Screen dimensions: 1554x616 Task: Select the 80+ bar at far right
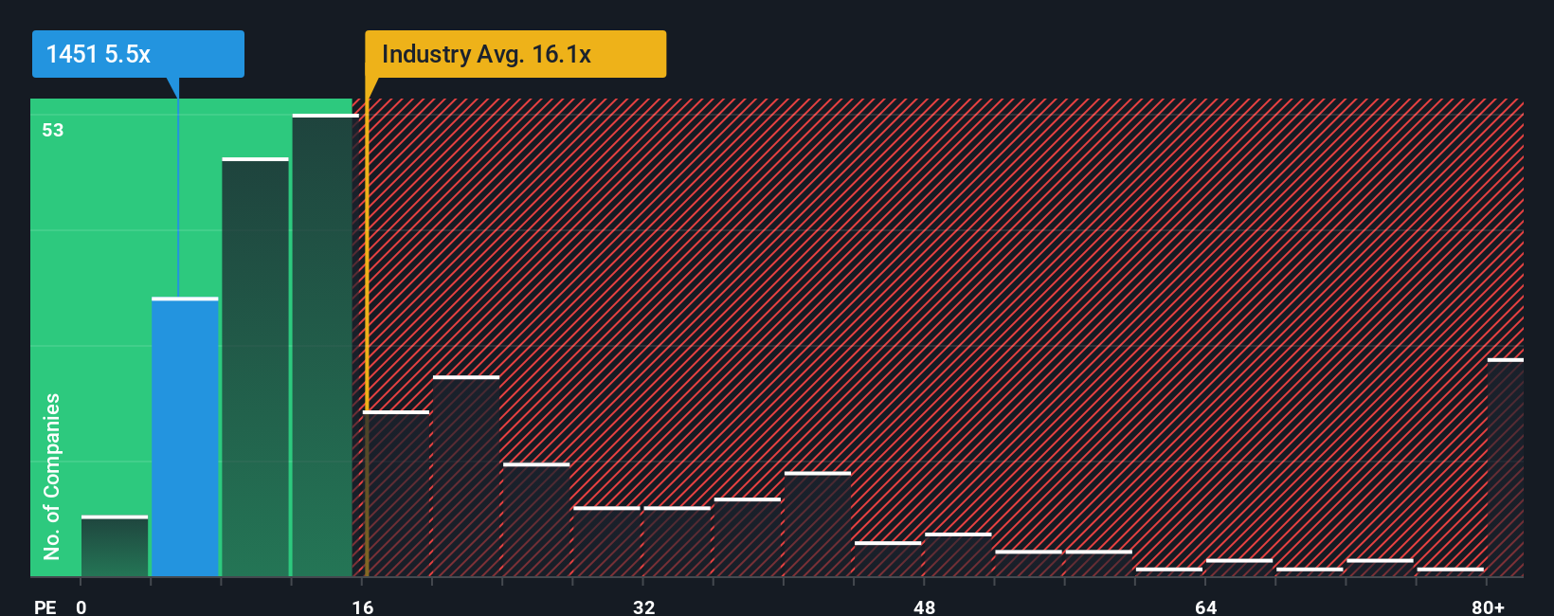[x=1506, y=467]
